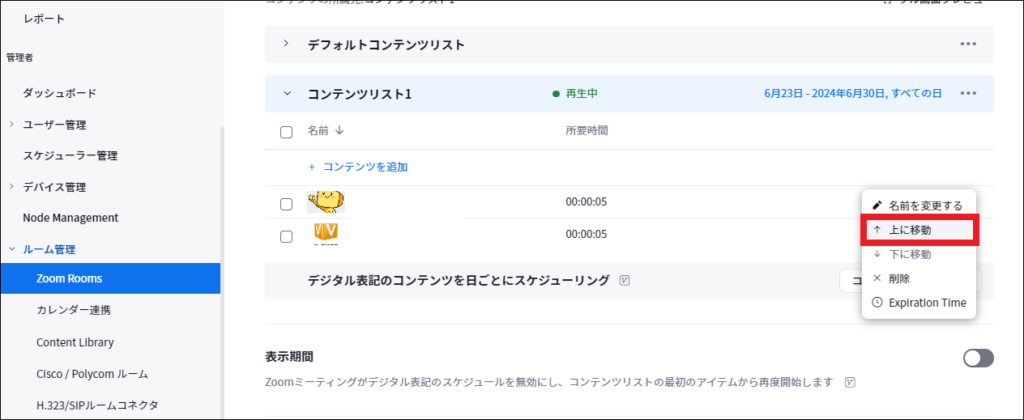This screenshot has height=420, width=1024.
Task: Toggle the 表示期間 switch
Action: click(x=979, y=358)
